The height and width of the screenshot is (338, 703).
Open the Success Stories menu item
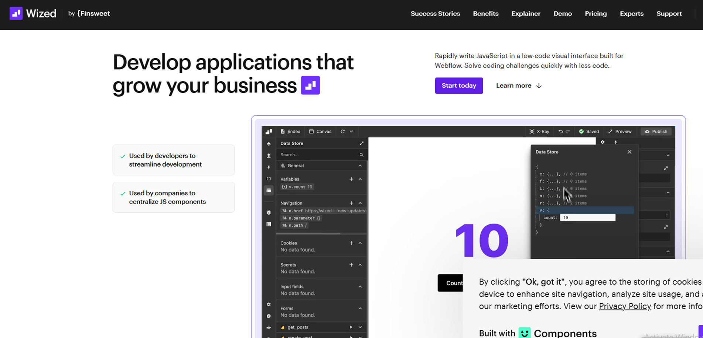[435, 14]
